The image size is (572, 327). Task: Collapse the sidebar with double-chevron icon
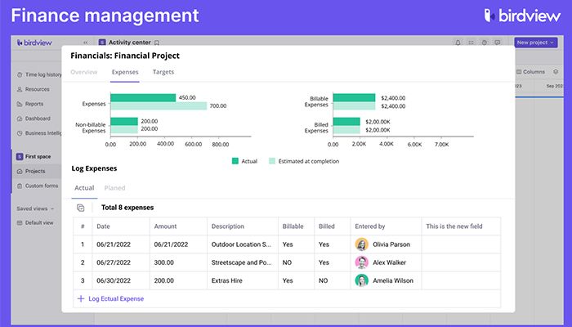[86, 43]
